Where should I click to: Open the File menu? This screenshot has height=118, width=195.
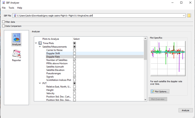4,8
